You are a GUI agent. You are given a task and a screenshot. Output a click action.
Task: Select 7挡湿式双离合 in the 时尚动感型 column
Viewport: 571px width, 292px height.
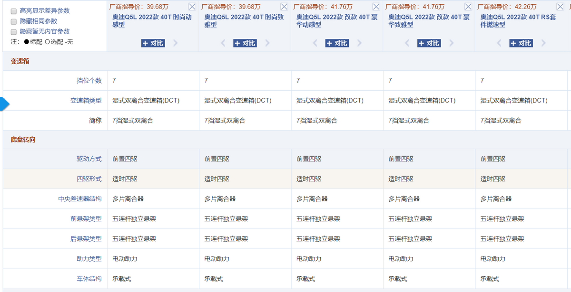(x=133, y=121)
